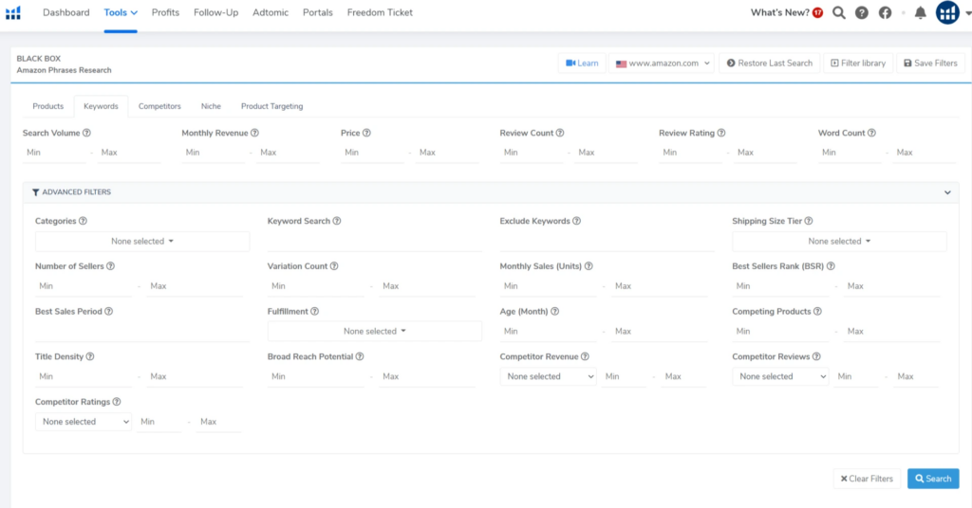Click the Competing Products help icon

[x=817, y=311]
